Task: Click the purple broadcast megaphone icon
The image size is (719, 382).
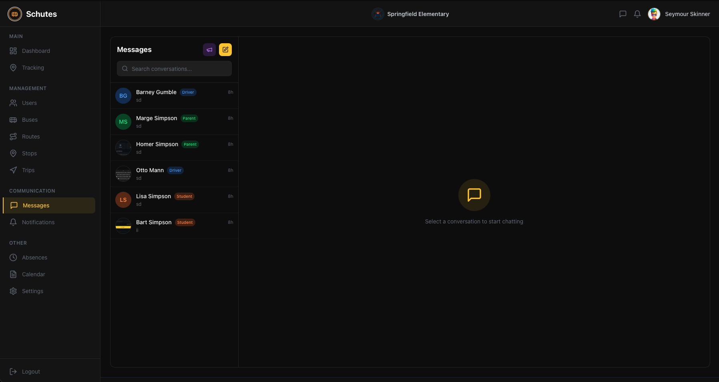Action: tap(209, 50)
